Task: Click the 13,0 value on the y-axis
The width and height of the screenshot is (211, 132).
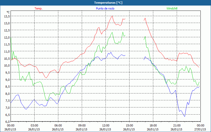Action: point(7,23)
